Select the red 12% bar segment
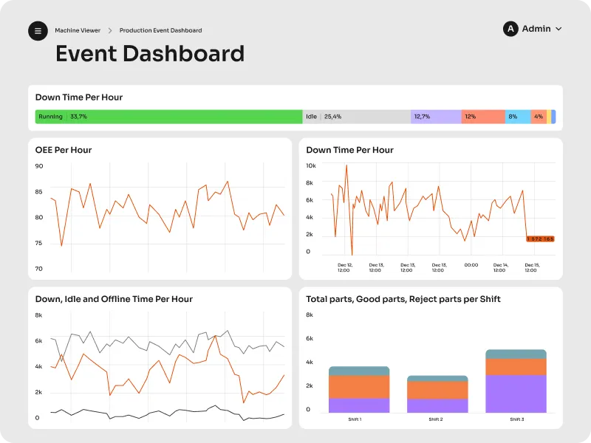591x443 pixels. click(x=483, y=117)
